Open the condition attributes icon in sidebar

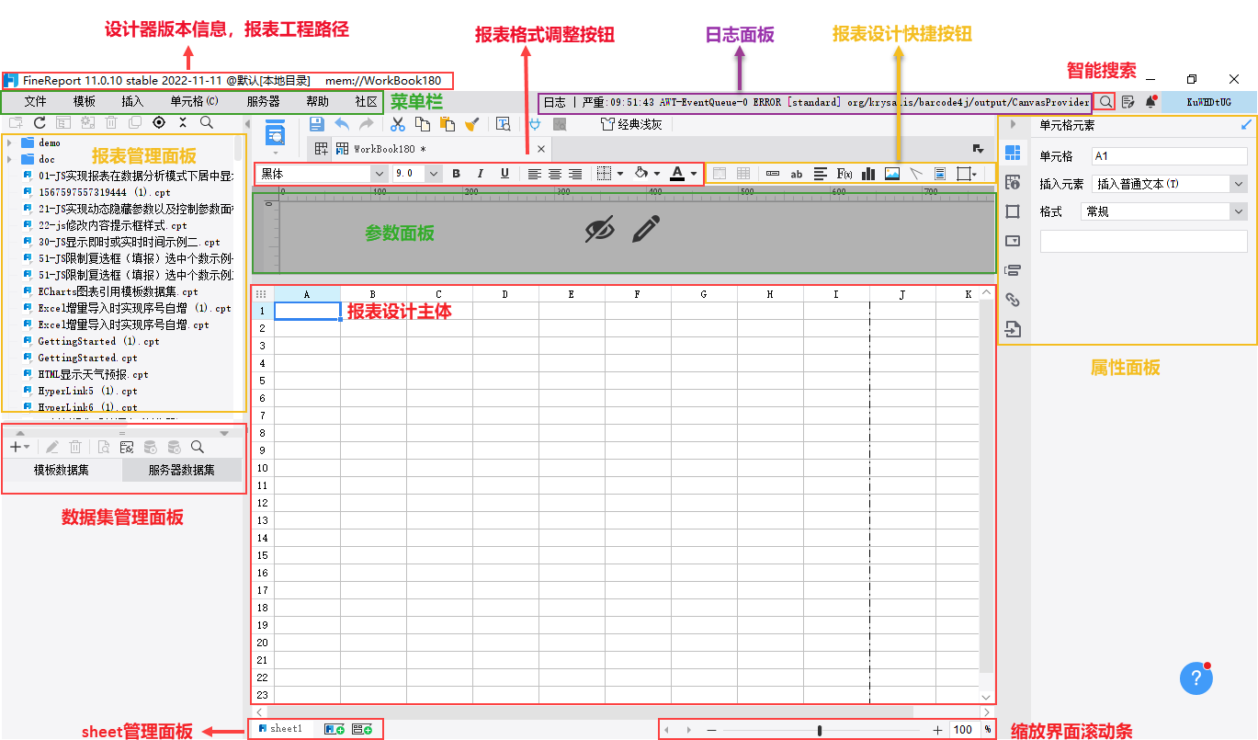[1013, 270]
